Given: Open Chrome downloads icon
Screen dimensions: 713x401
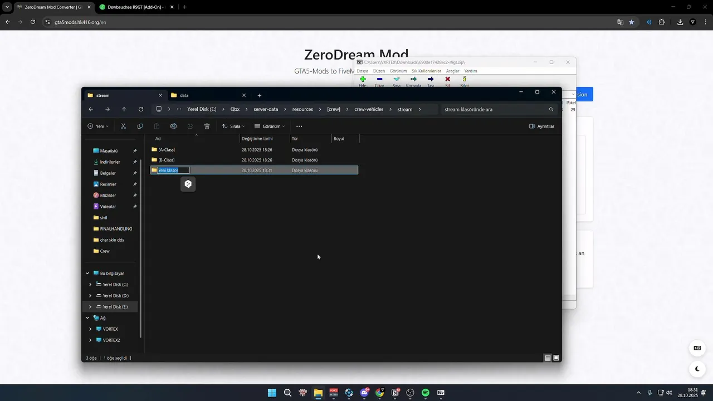Looking at the screenshot, I should [x=680, y=22].
